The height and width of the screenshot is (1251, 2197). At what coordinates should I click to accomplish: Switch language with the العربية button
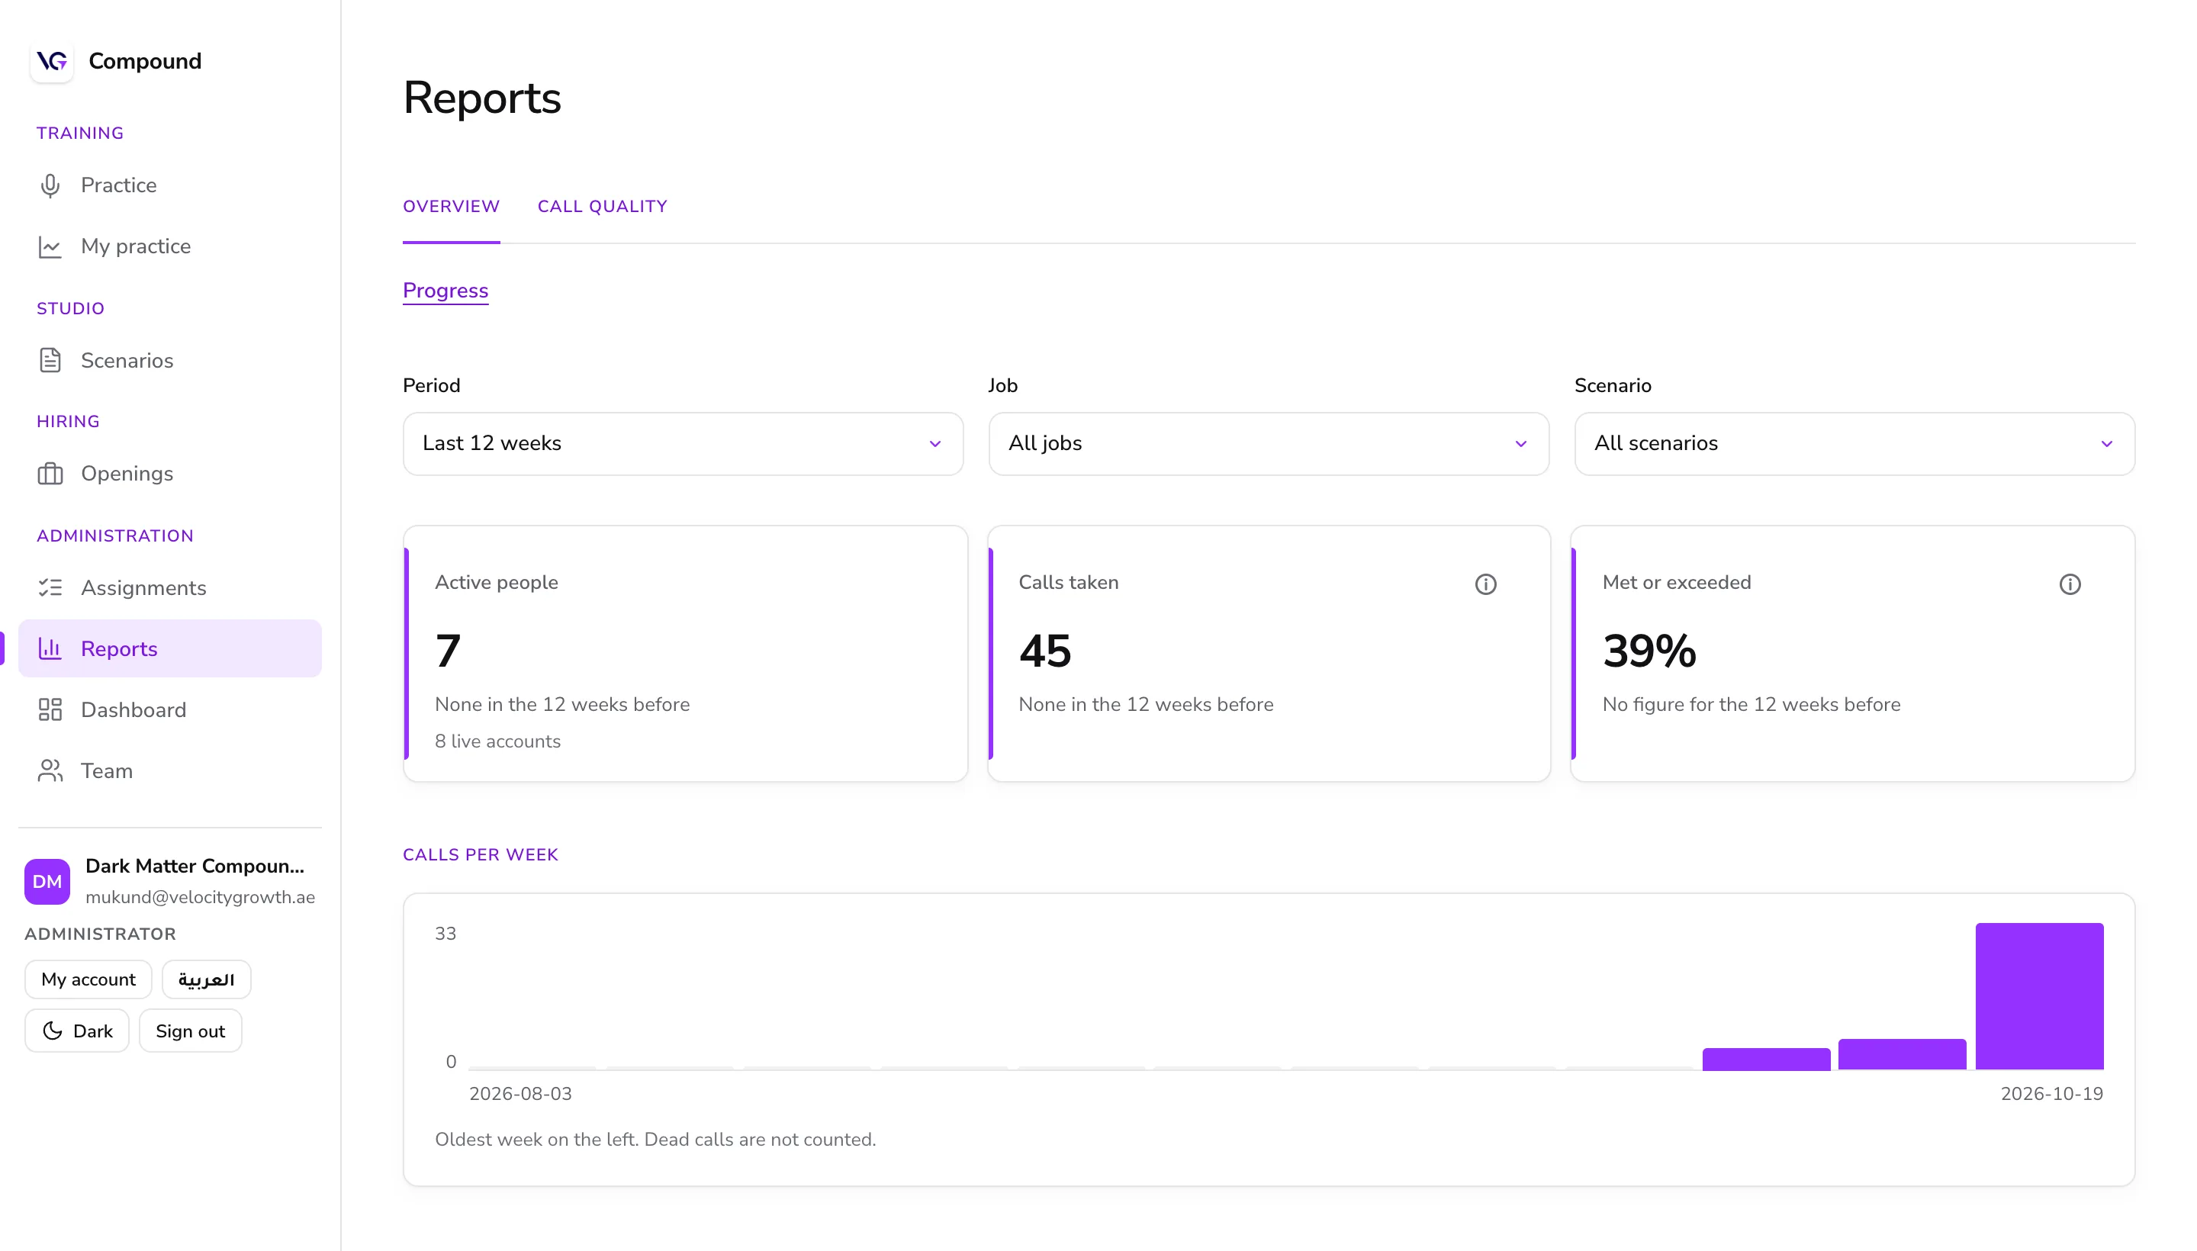point(206,979)
